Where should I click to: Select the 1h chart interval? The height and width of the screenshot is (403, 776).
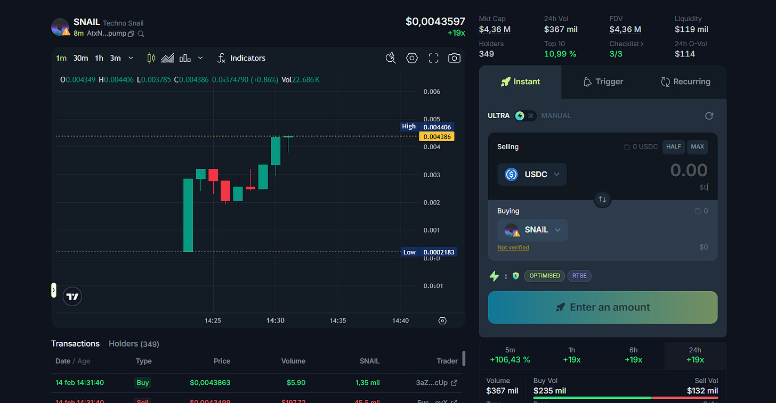[99, 58]
